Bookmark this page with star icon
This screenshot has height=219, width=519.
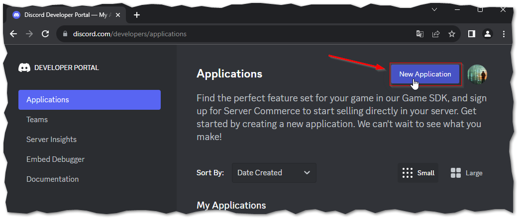click(x=452, y=34)
